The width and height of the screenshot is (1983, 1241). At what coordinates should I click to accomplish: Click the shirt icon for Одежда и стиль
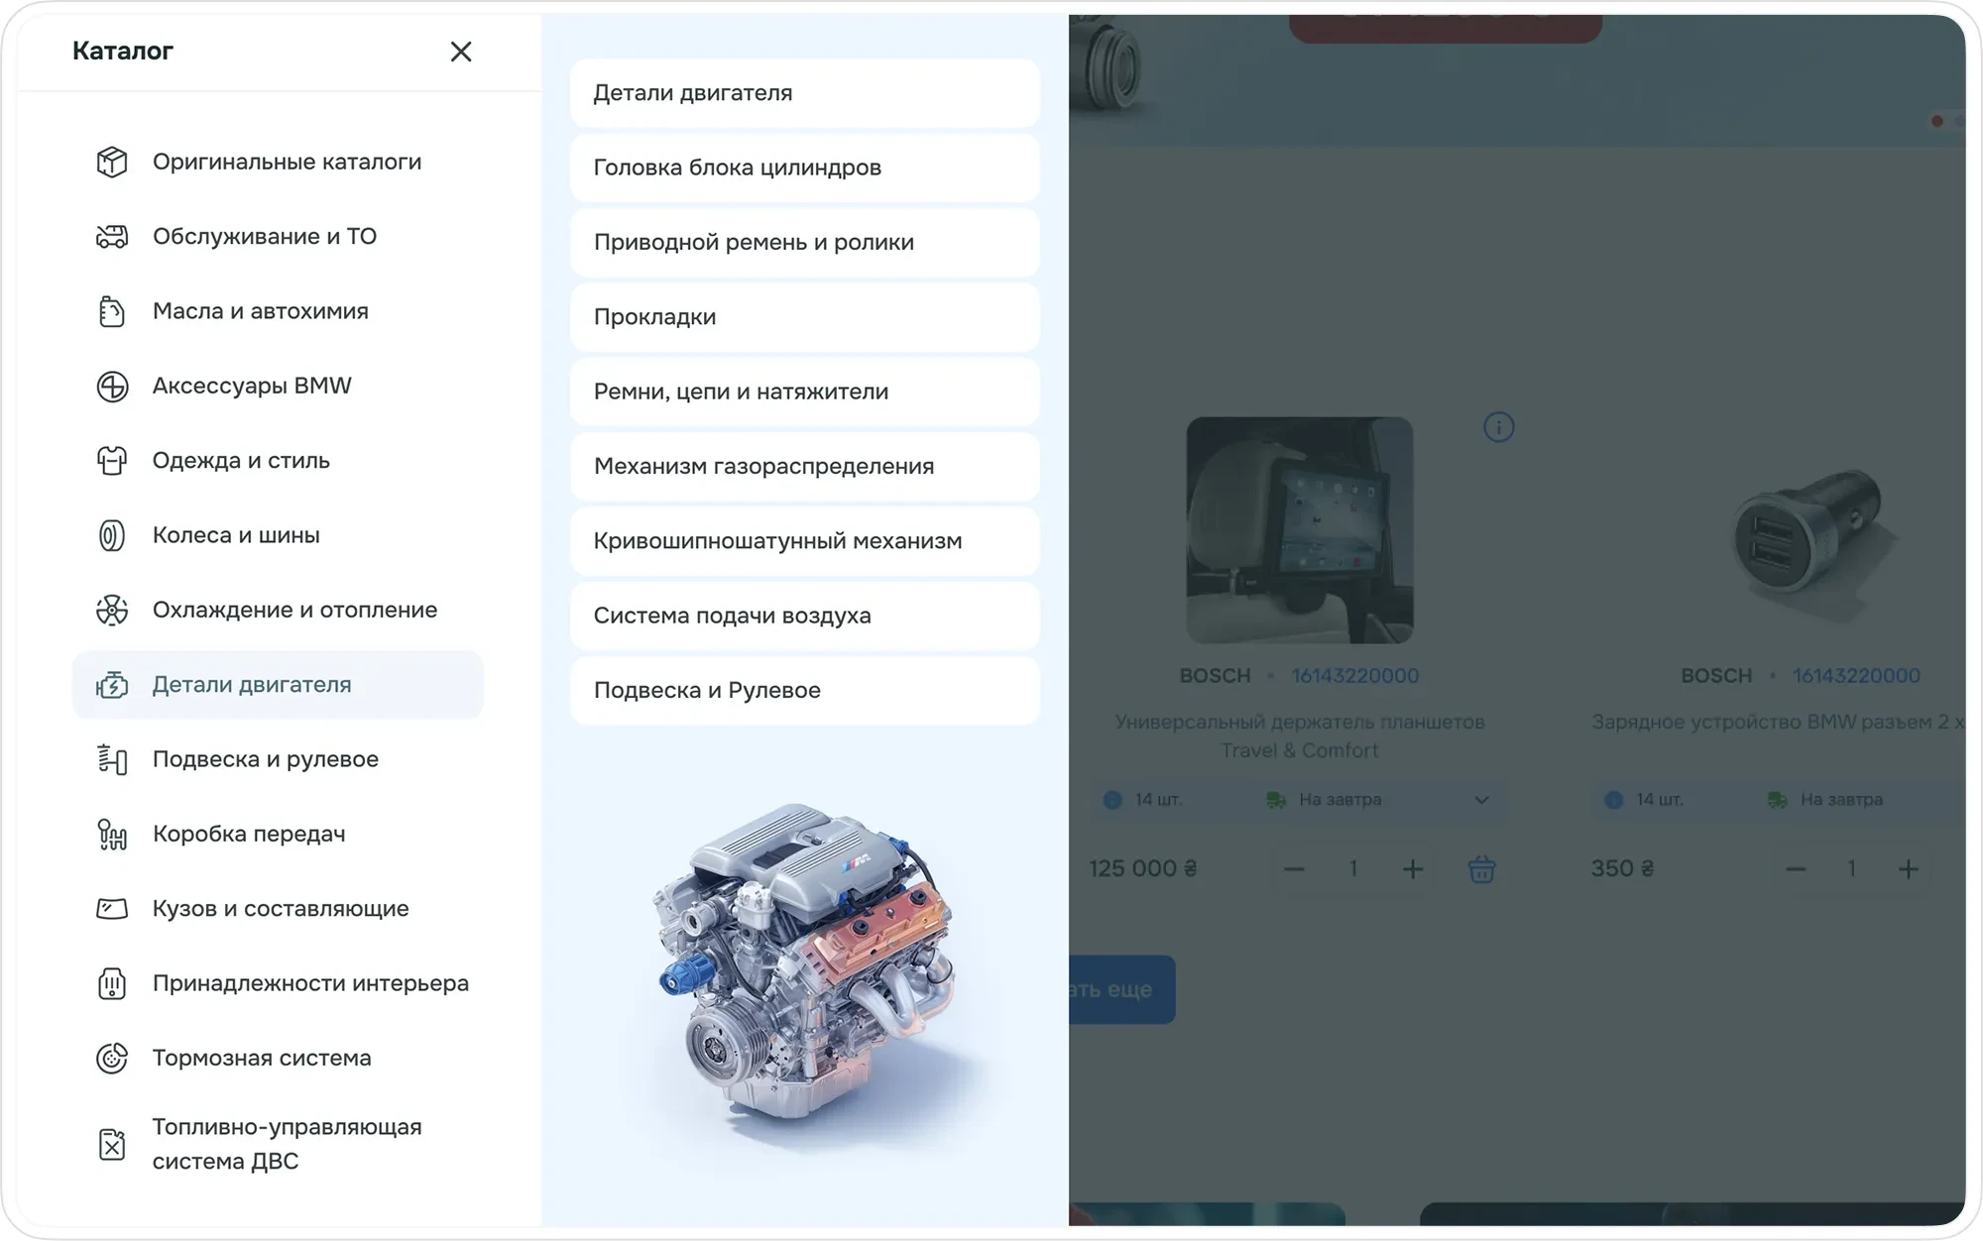[112, 461]
